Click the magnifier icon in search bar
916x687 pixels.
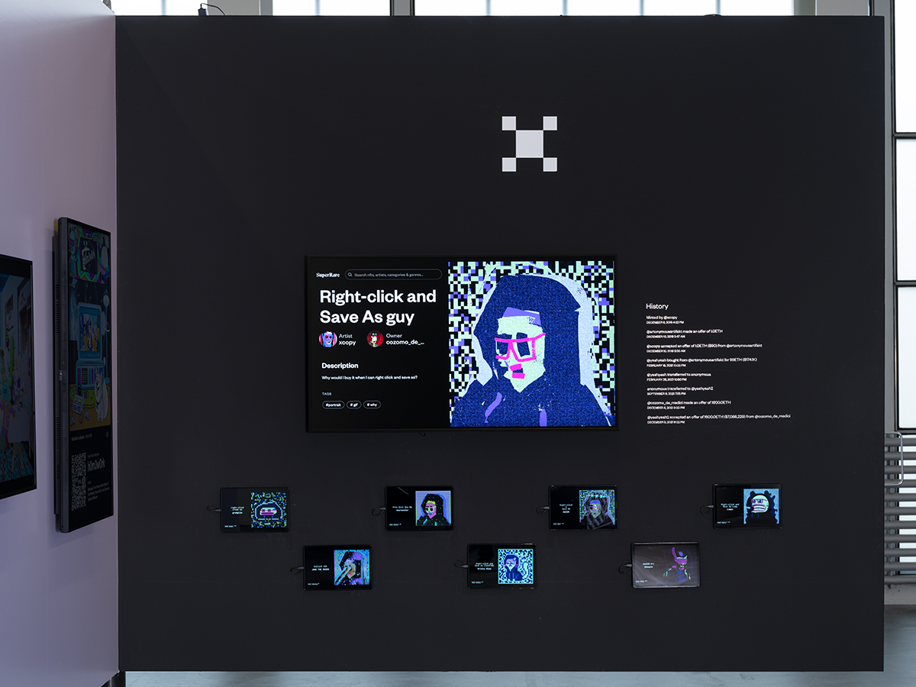coord(350,275)
